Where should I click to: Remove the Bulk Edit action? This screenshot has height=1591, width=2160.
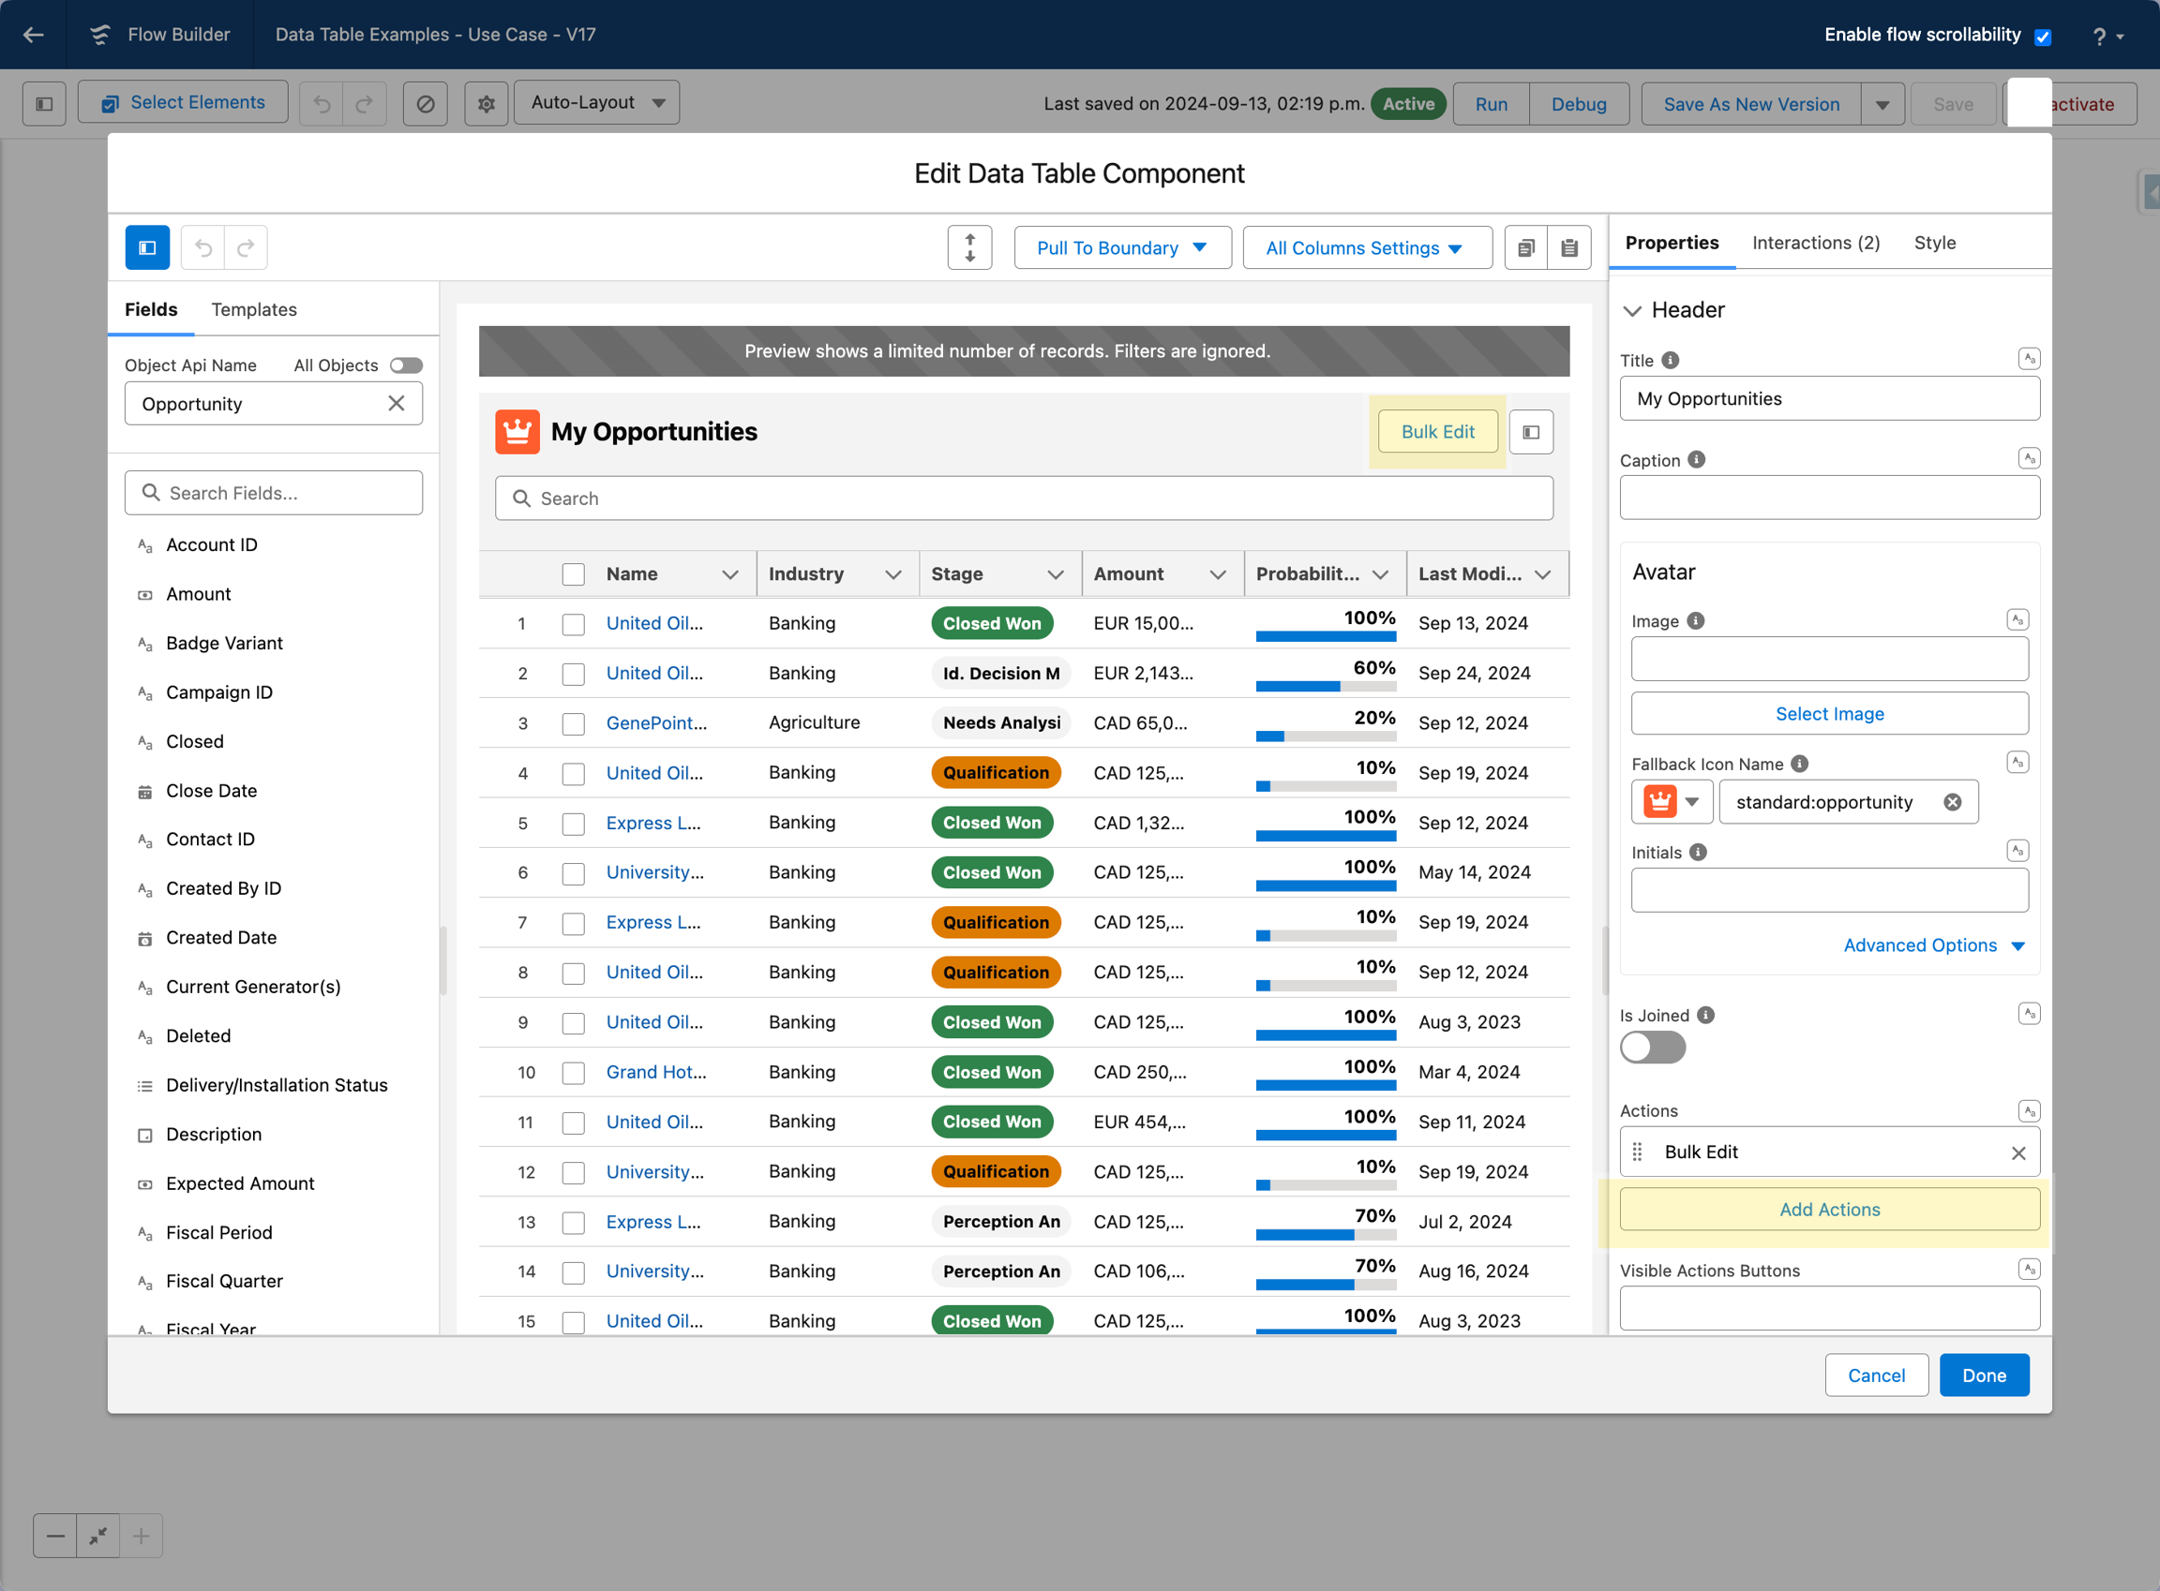2018,1152
